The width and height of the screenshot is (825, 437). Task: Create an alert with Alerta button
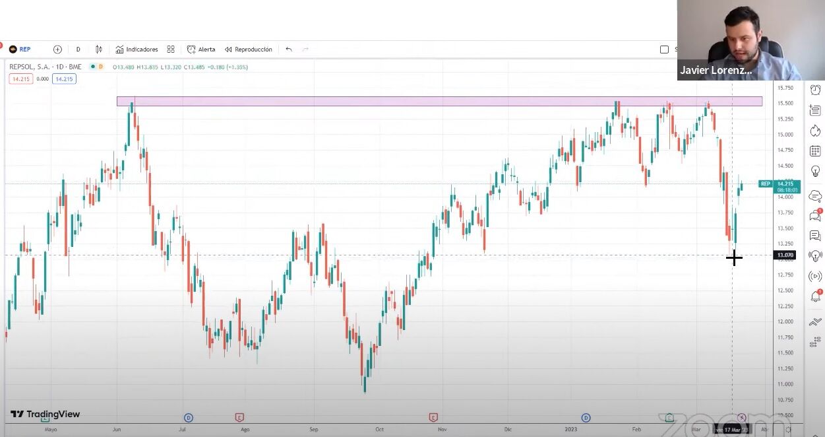[x=201, y=50]
